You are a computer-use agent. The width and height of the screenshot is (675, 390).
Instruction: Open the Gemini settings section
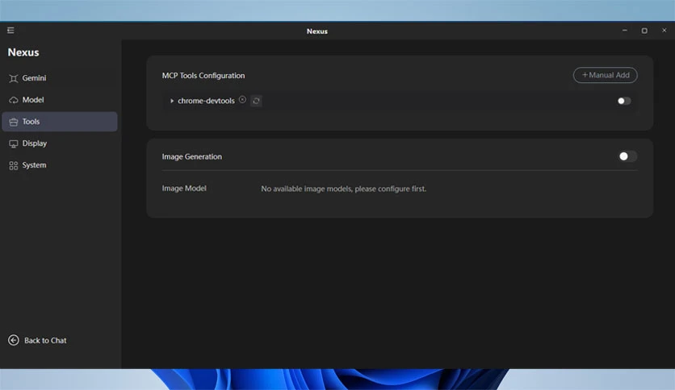point(60,78)
